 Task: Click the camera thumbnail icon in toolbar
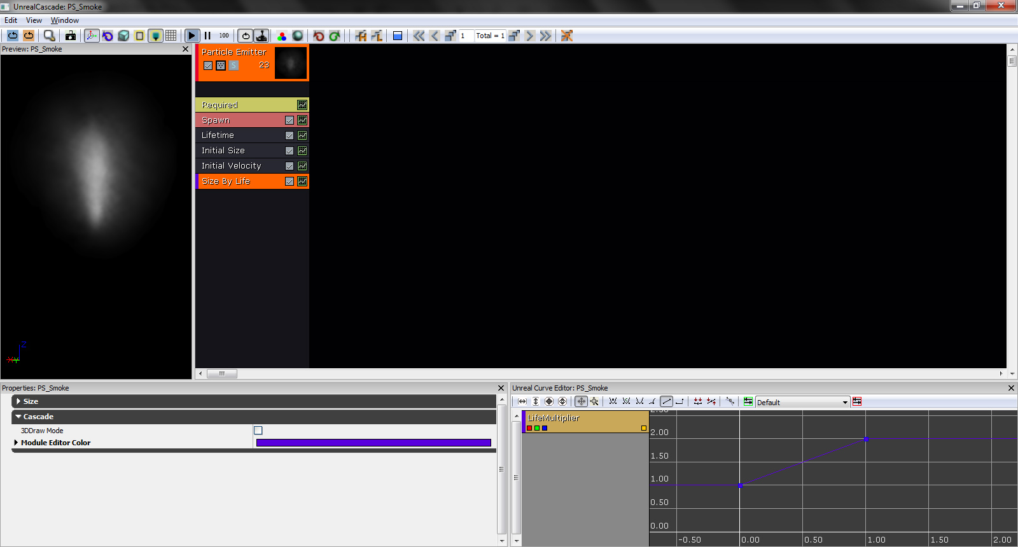(71, 36)
